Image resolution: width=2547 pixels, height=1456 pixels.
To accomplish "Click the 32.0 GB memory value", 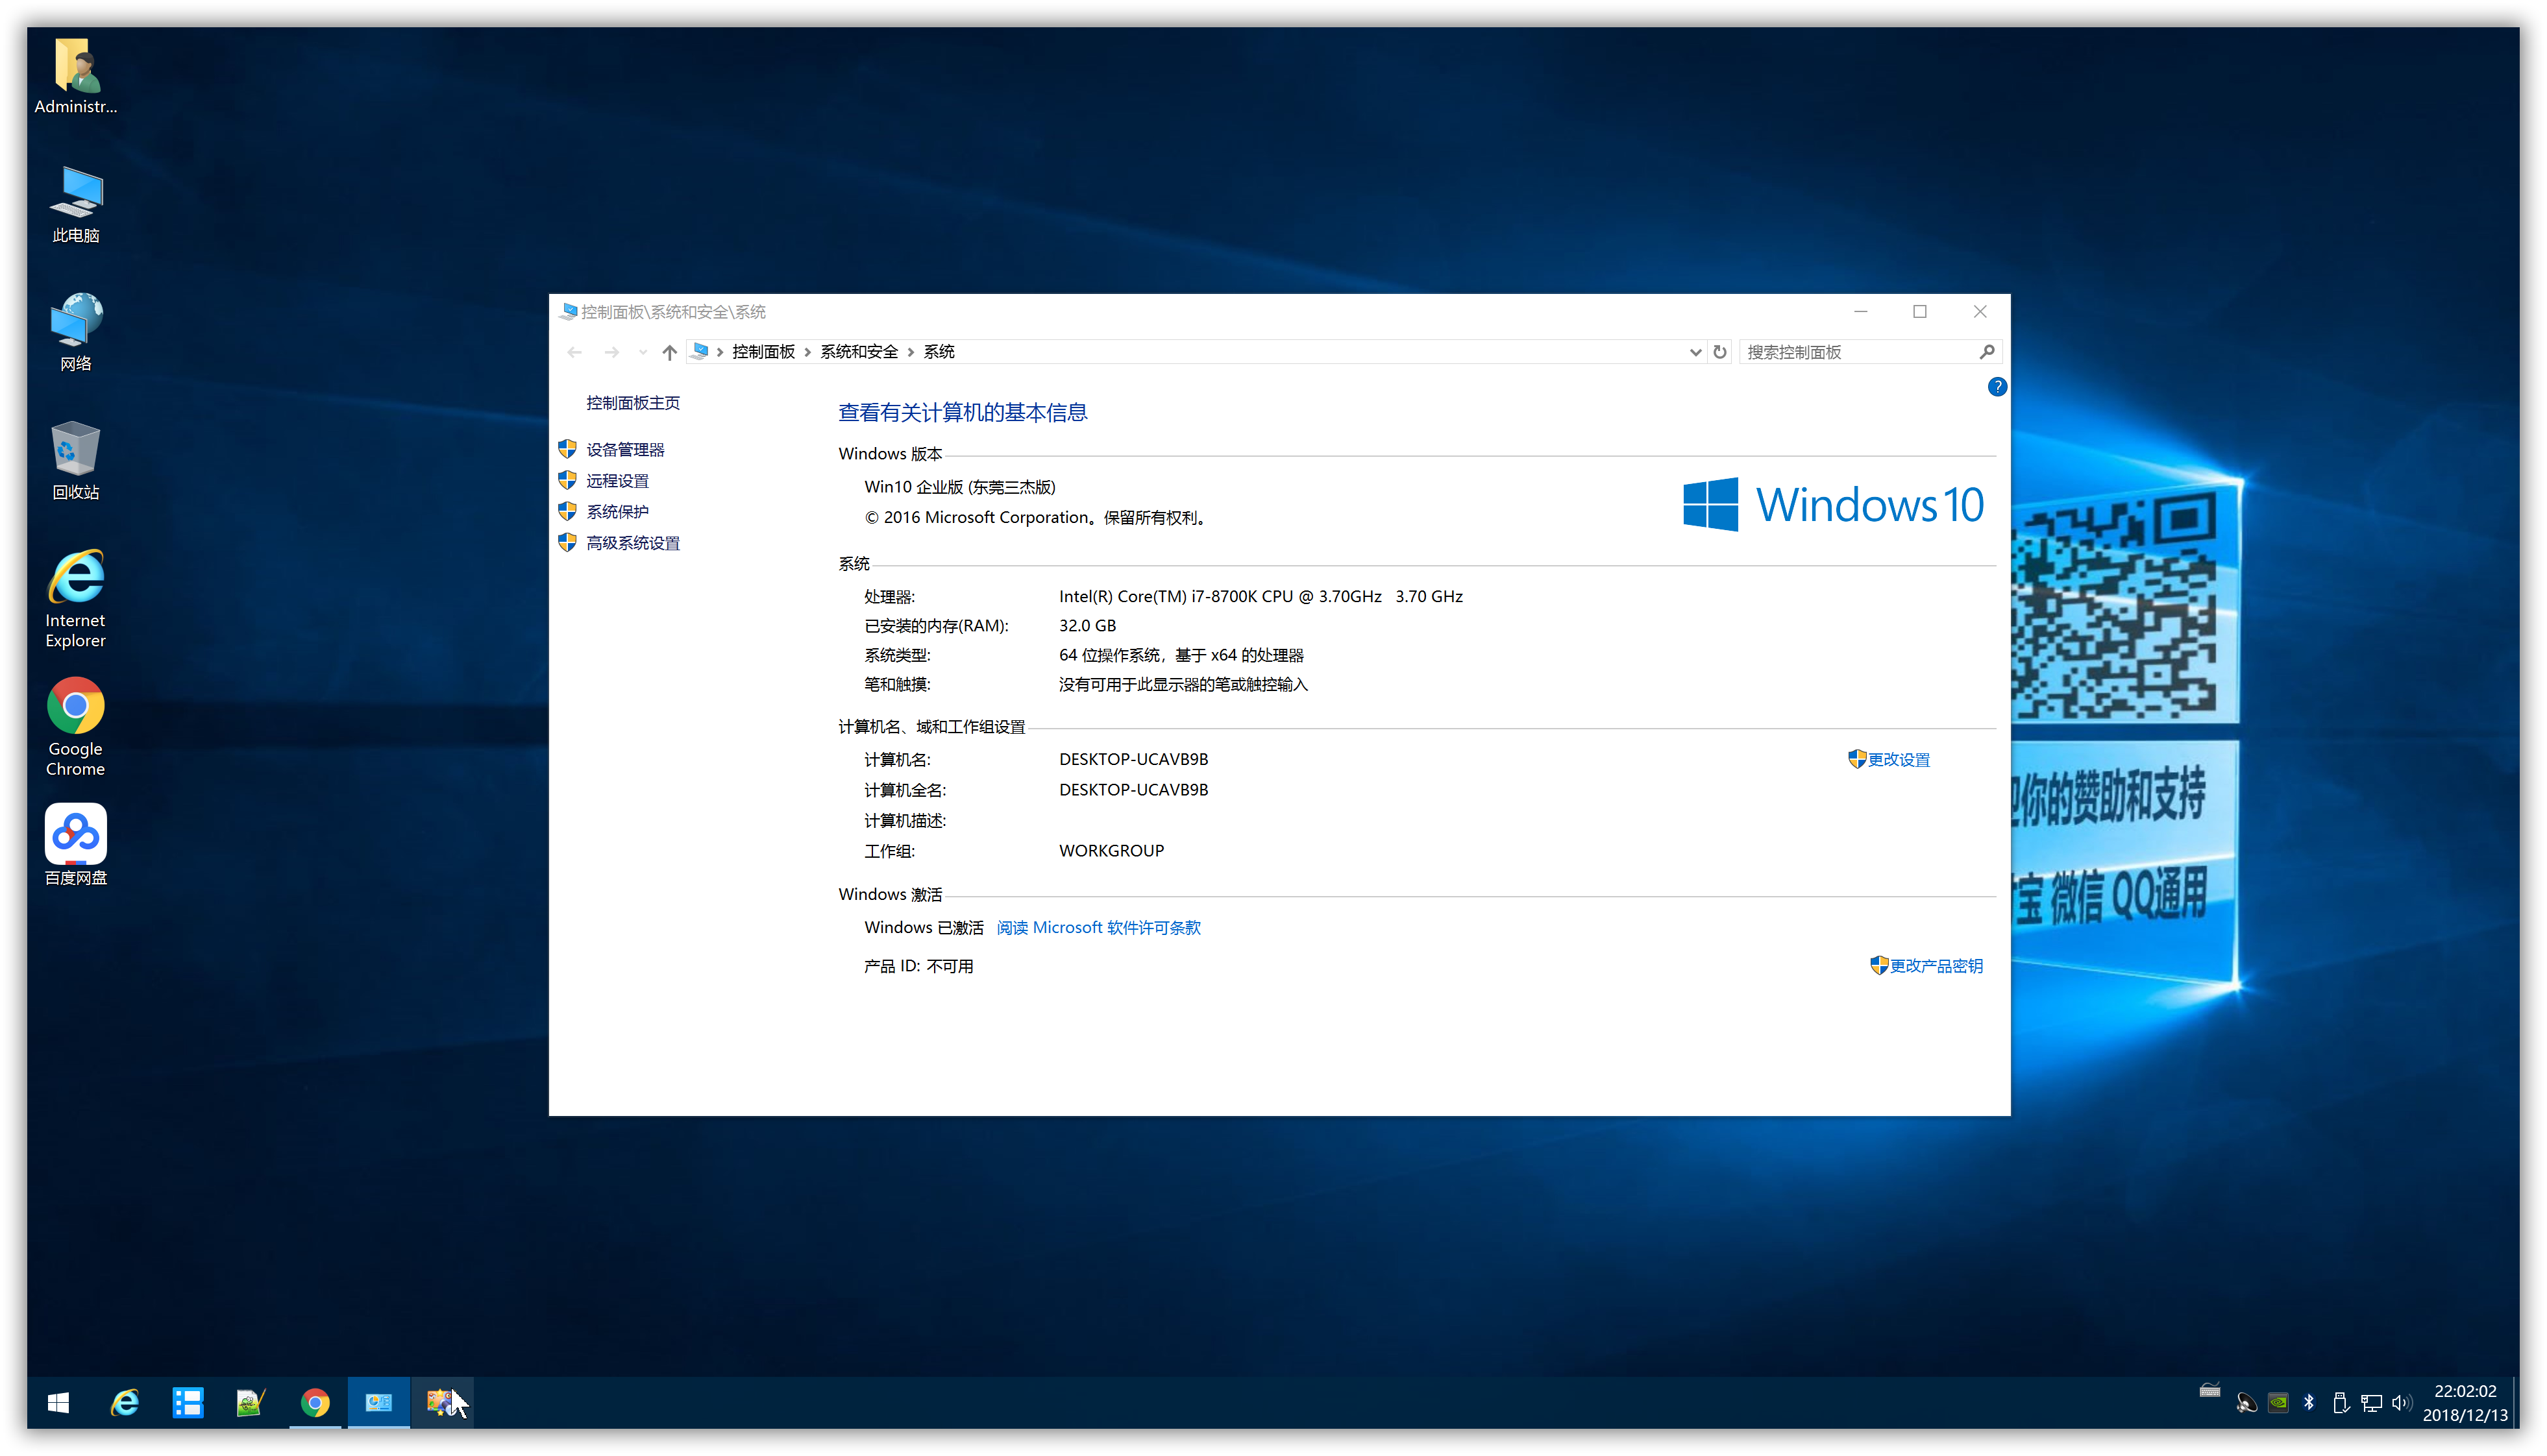I will pos(1087,626).
